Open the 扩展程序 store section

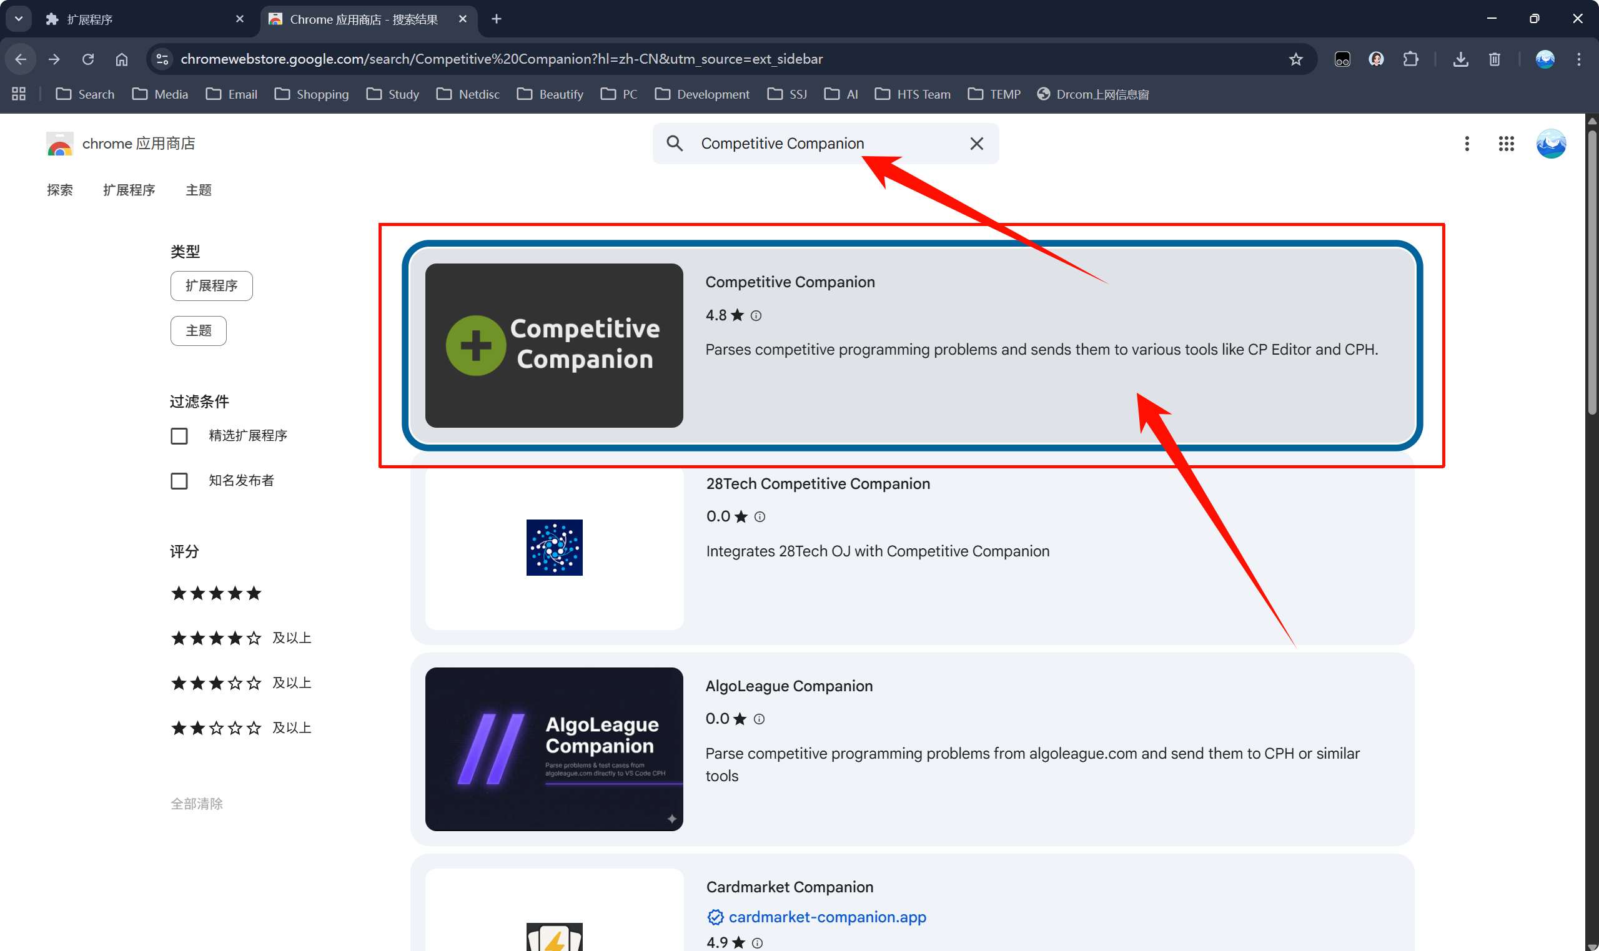coord(129,190)
